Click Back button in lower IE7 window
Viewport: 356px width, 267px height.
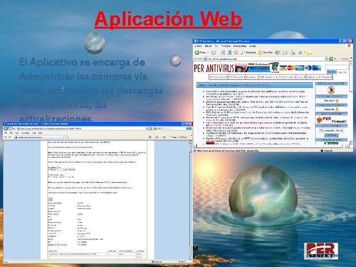(6, 129)
